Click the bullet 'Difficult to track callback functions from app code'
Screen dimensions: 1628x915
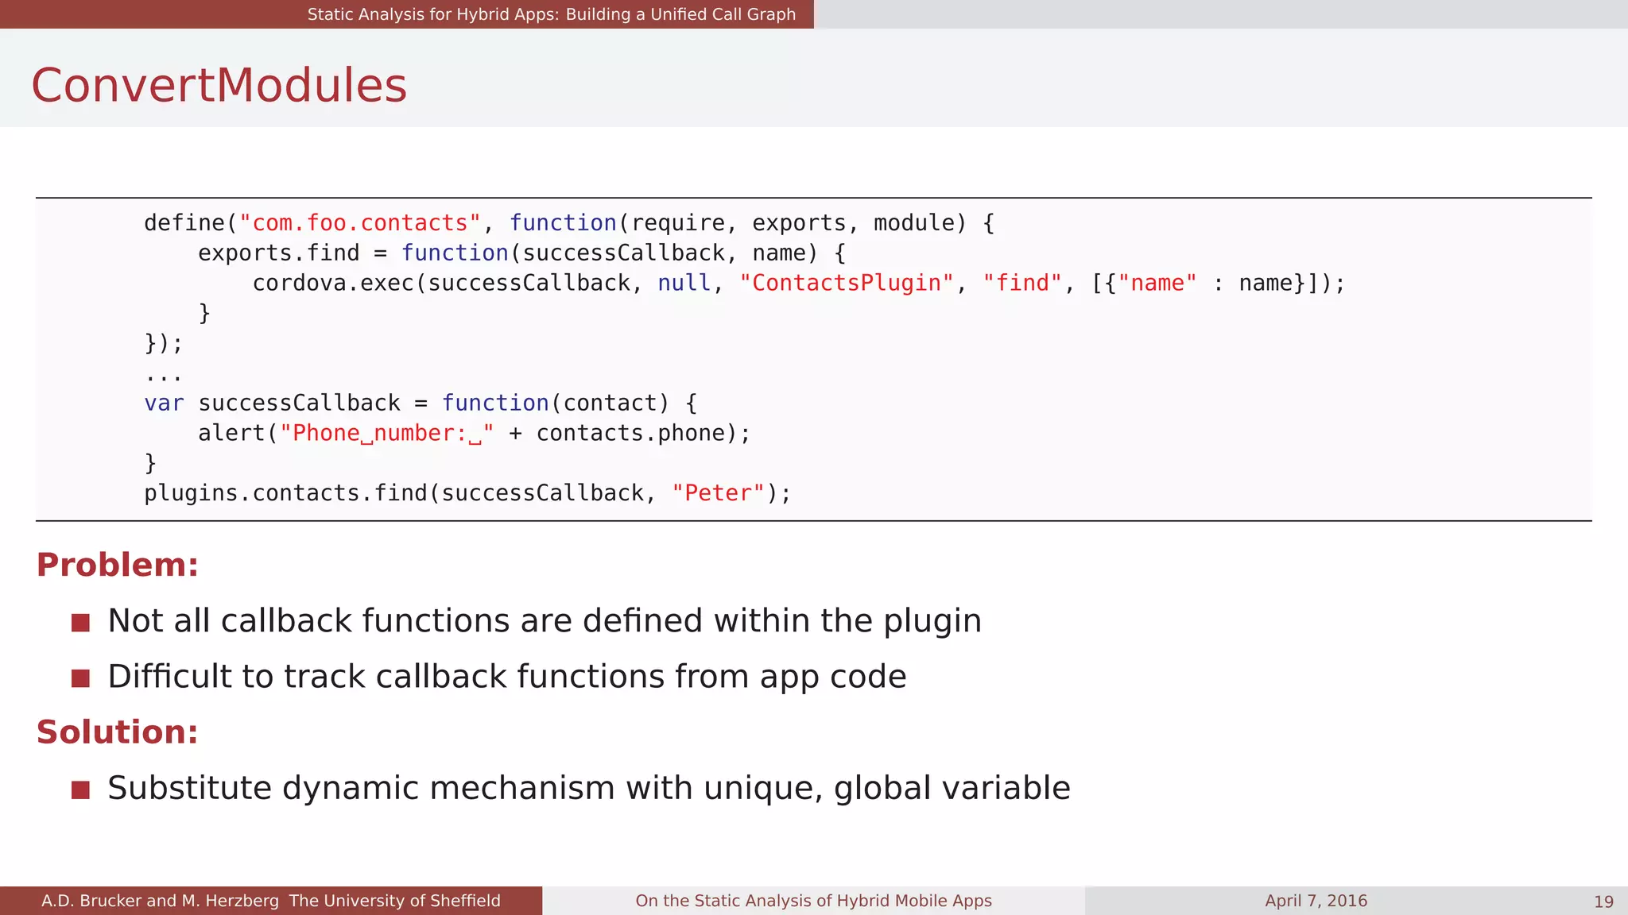pyautogui.click(x=507, y=677)
